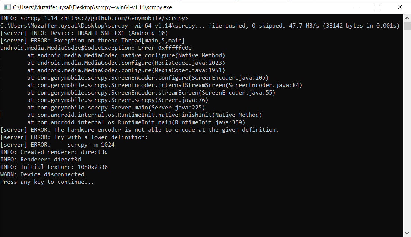
Task: Click the 'Created renderer: direct3d' line
Action: pos(54,152)
